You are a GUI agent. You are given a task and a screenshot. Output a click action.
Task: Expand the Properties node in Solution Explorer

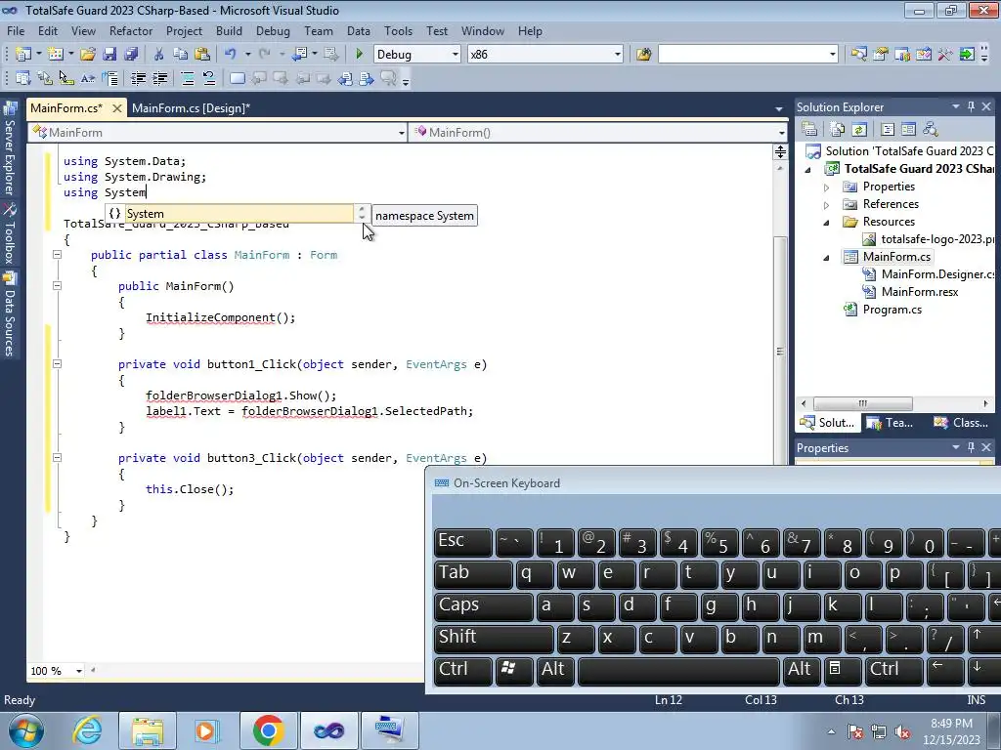826,187
